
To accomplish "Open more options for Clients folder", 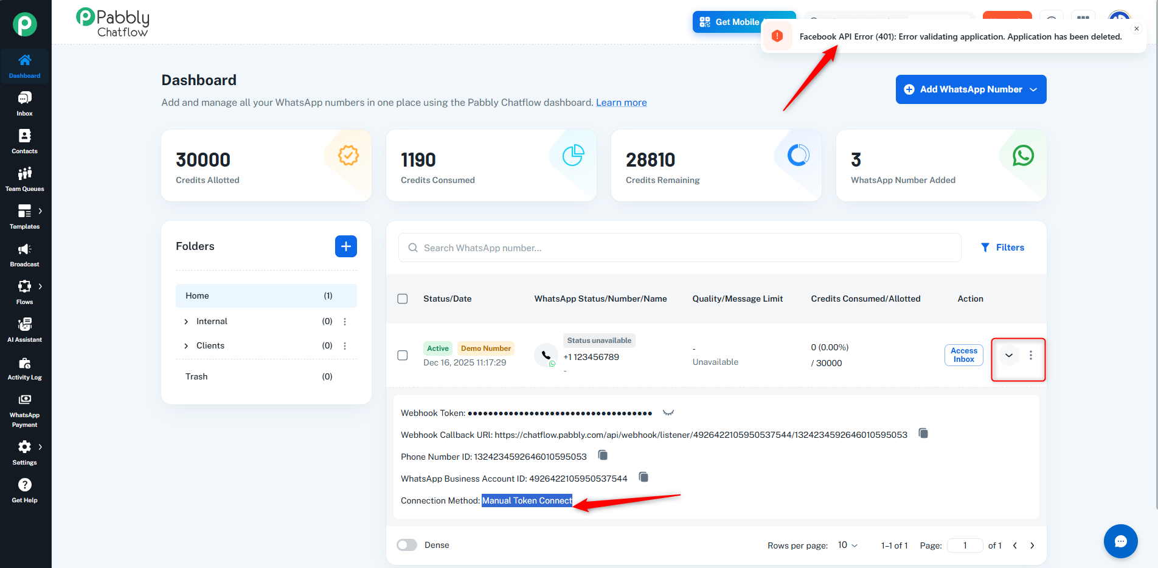I will (x=345, y=346).
